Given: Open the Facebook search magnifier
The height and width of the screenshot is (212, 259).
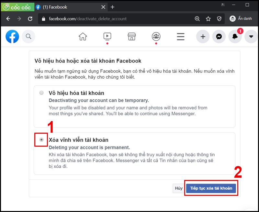Looking at the screenshot, I should coord(28,37).
